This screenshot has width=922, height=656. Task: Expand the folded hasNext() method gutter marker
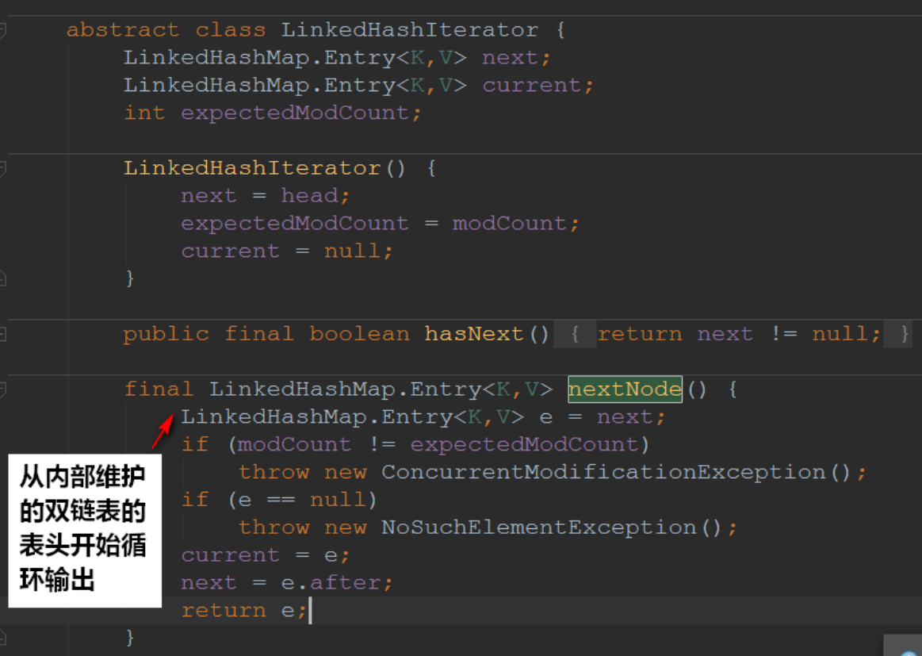2,334
